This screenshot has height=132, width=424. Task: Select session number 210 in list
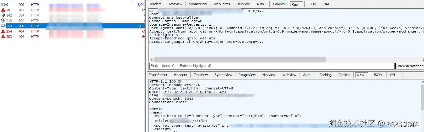[x=9, y=21]
